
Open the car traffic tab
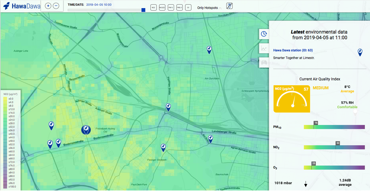pos(264,62)
